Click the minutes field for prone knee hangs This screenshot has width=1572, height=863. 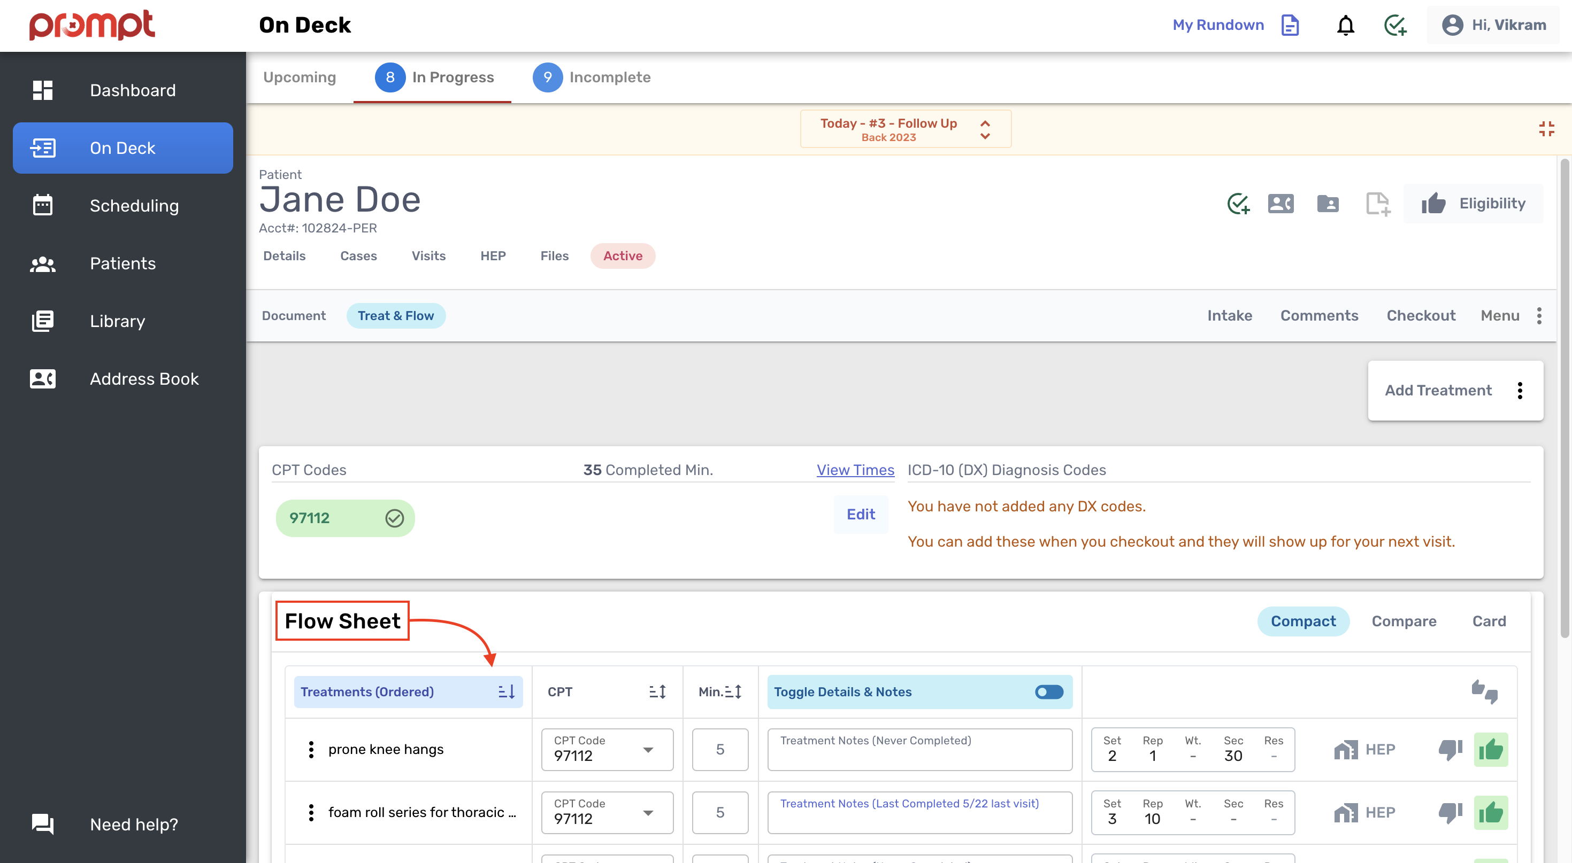(x=719, y=749)
